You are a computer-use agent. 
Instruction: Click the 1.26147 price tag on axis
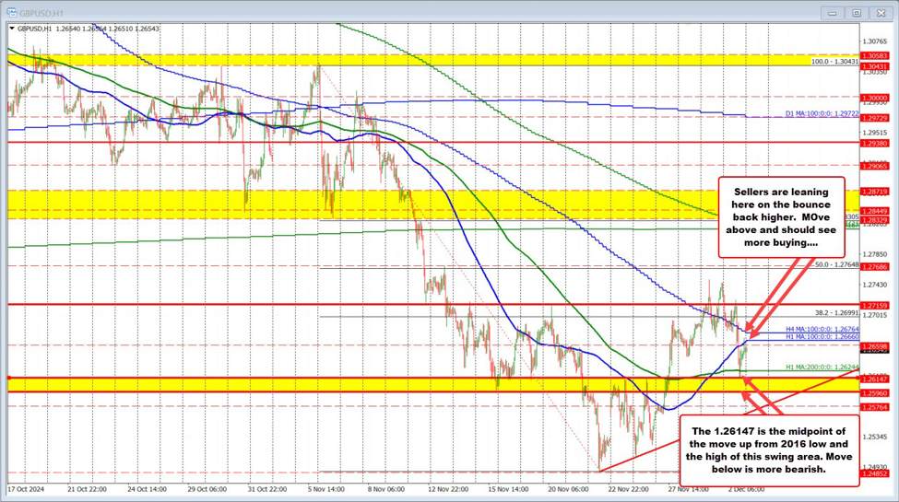point(873,379)
